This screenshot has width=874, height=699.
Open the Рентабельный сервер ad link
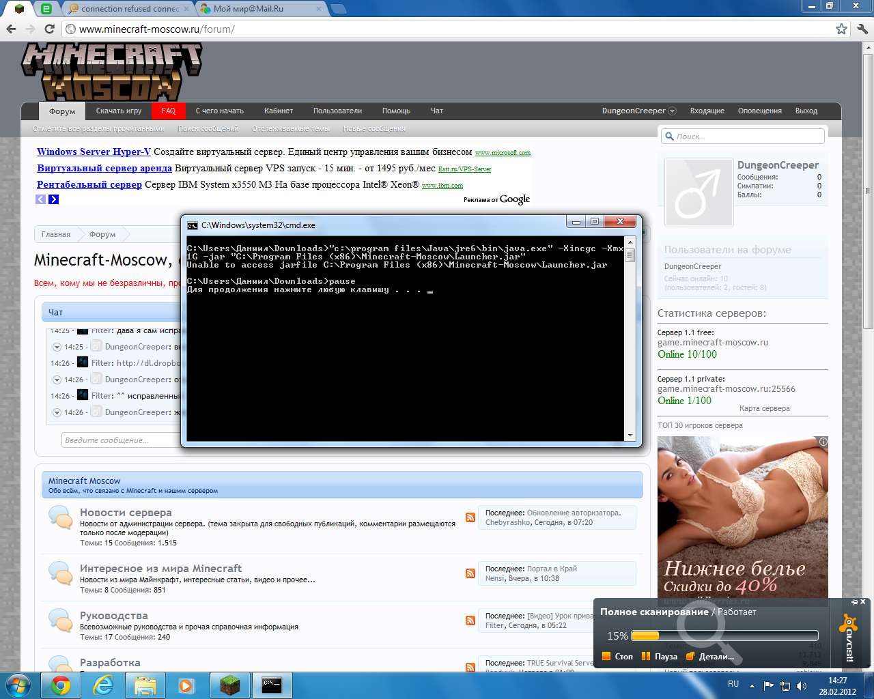pyautogui.click(x=89, y=184)
